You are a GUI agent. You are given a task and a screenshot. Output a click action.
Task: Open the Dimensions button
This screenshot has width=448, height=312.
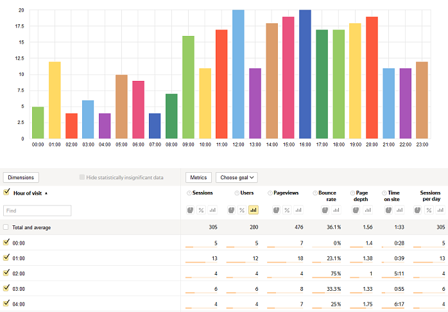pos(21,177)
